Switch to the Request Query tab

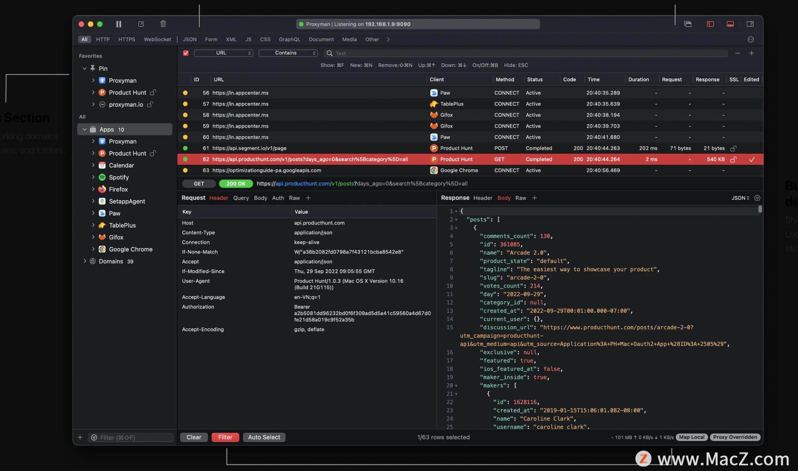[x=241, y=198]
